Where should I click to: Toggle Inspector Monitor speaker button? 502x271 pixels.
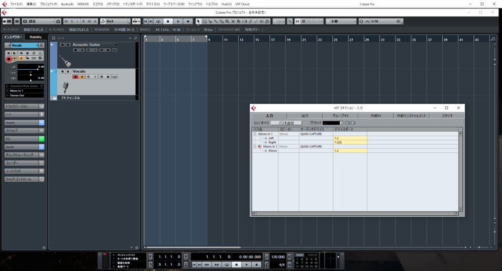[15, 58]
